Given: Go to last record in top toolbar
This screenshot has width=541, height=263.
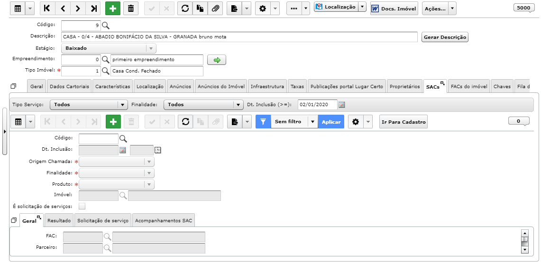Looking at the screenshot, I should (x=93, y=9).
